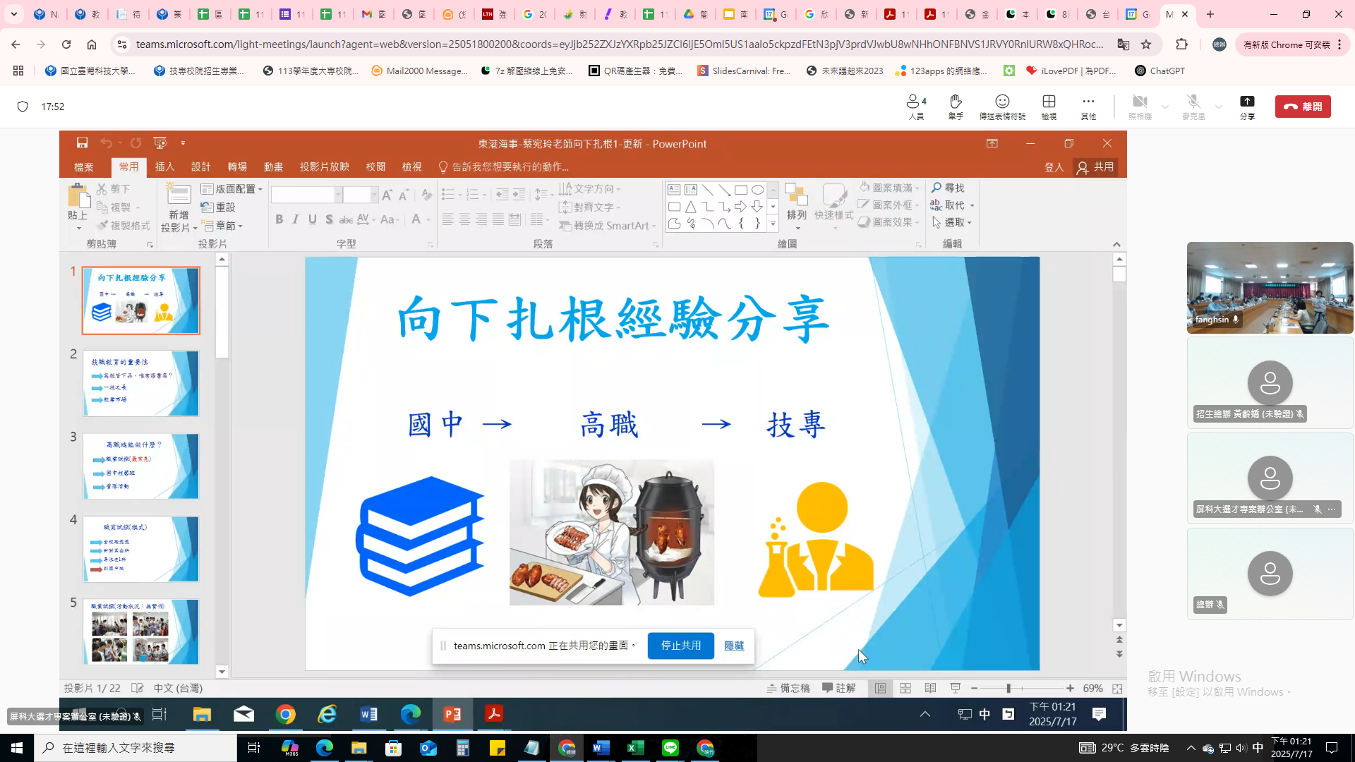Viewport: 1355px width, 762px height.
Task: Click the Comments button in status bar
Action: coord(838,689)
